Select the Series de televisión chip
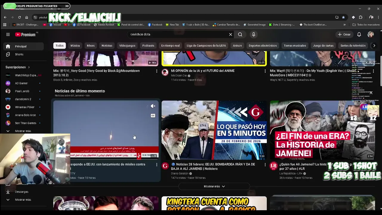382x215 pixels. click(353, 46)
